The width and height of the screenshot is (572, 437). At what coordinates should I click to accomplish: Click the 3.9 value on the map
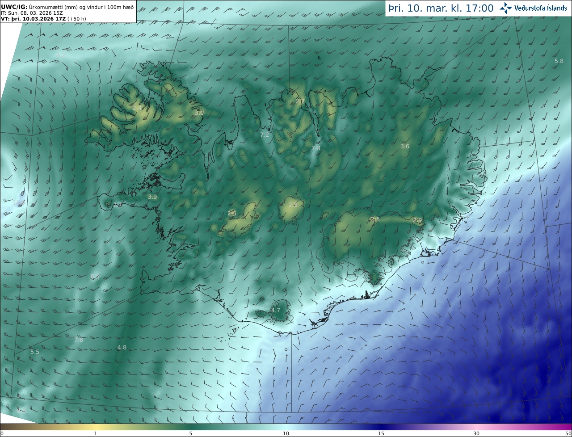click(x=152, y=197)
